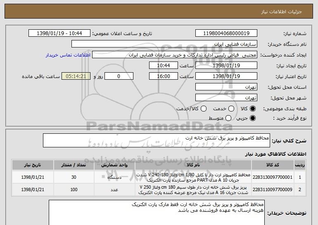Click the quantity cell 100
Viewport: 318px width, 225px height.
[x=74, y=189]
